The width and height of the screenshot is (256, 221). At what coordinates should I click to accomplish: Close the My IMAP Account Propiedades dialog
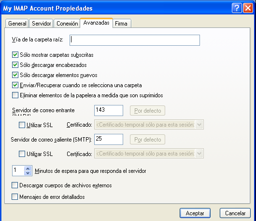pyautogui.click(x=248, y=8)
